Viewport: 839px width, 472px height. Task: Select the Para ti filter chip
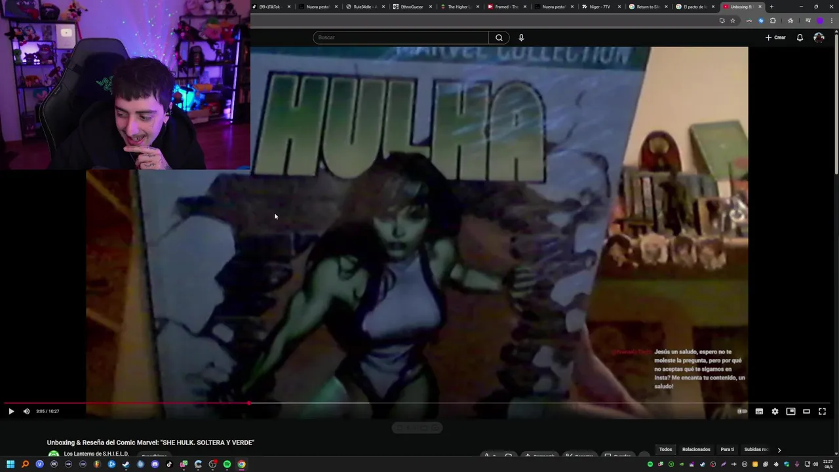click(x=728, y=450)
